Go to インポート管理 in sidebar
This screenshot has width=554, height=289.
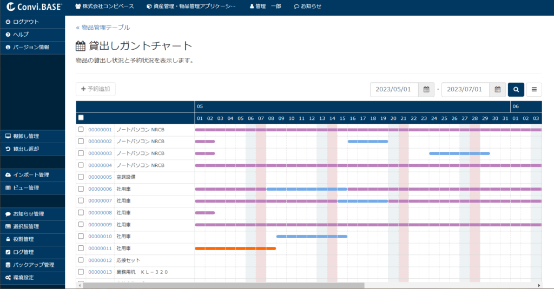click(31, 175)
